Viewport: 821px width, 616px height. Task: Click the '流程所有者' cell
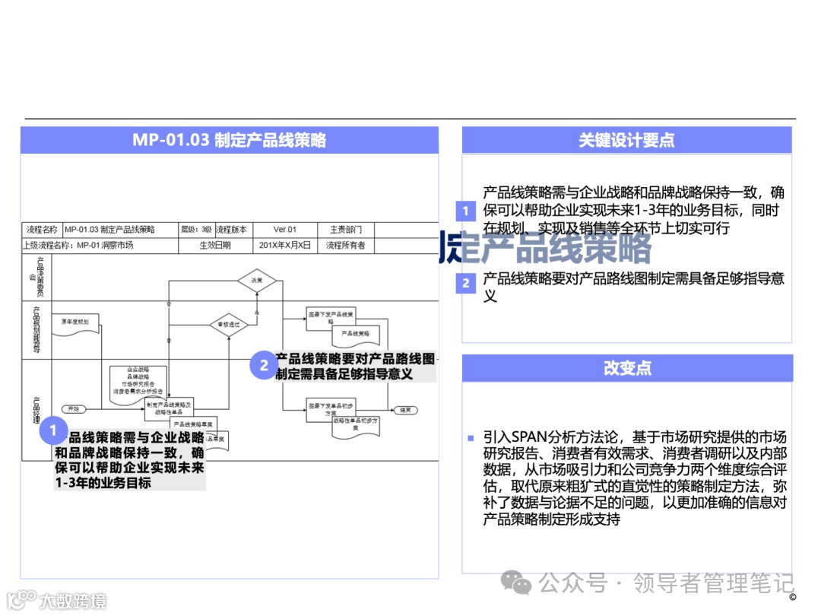pos(346,245)
